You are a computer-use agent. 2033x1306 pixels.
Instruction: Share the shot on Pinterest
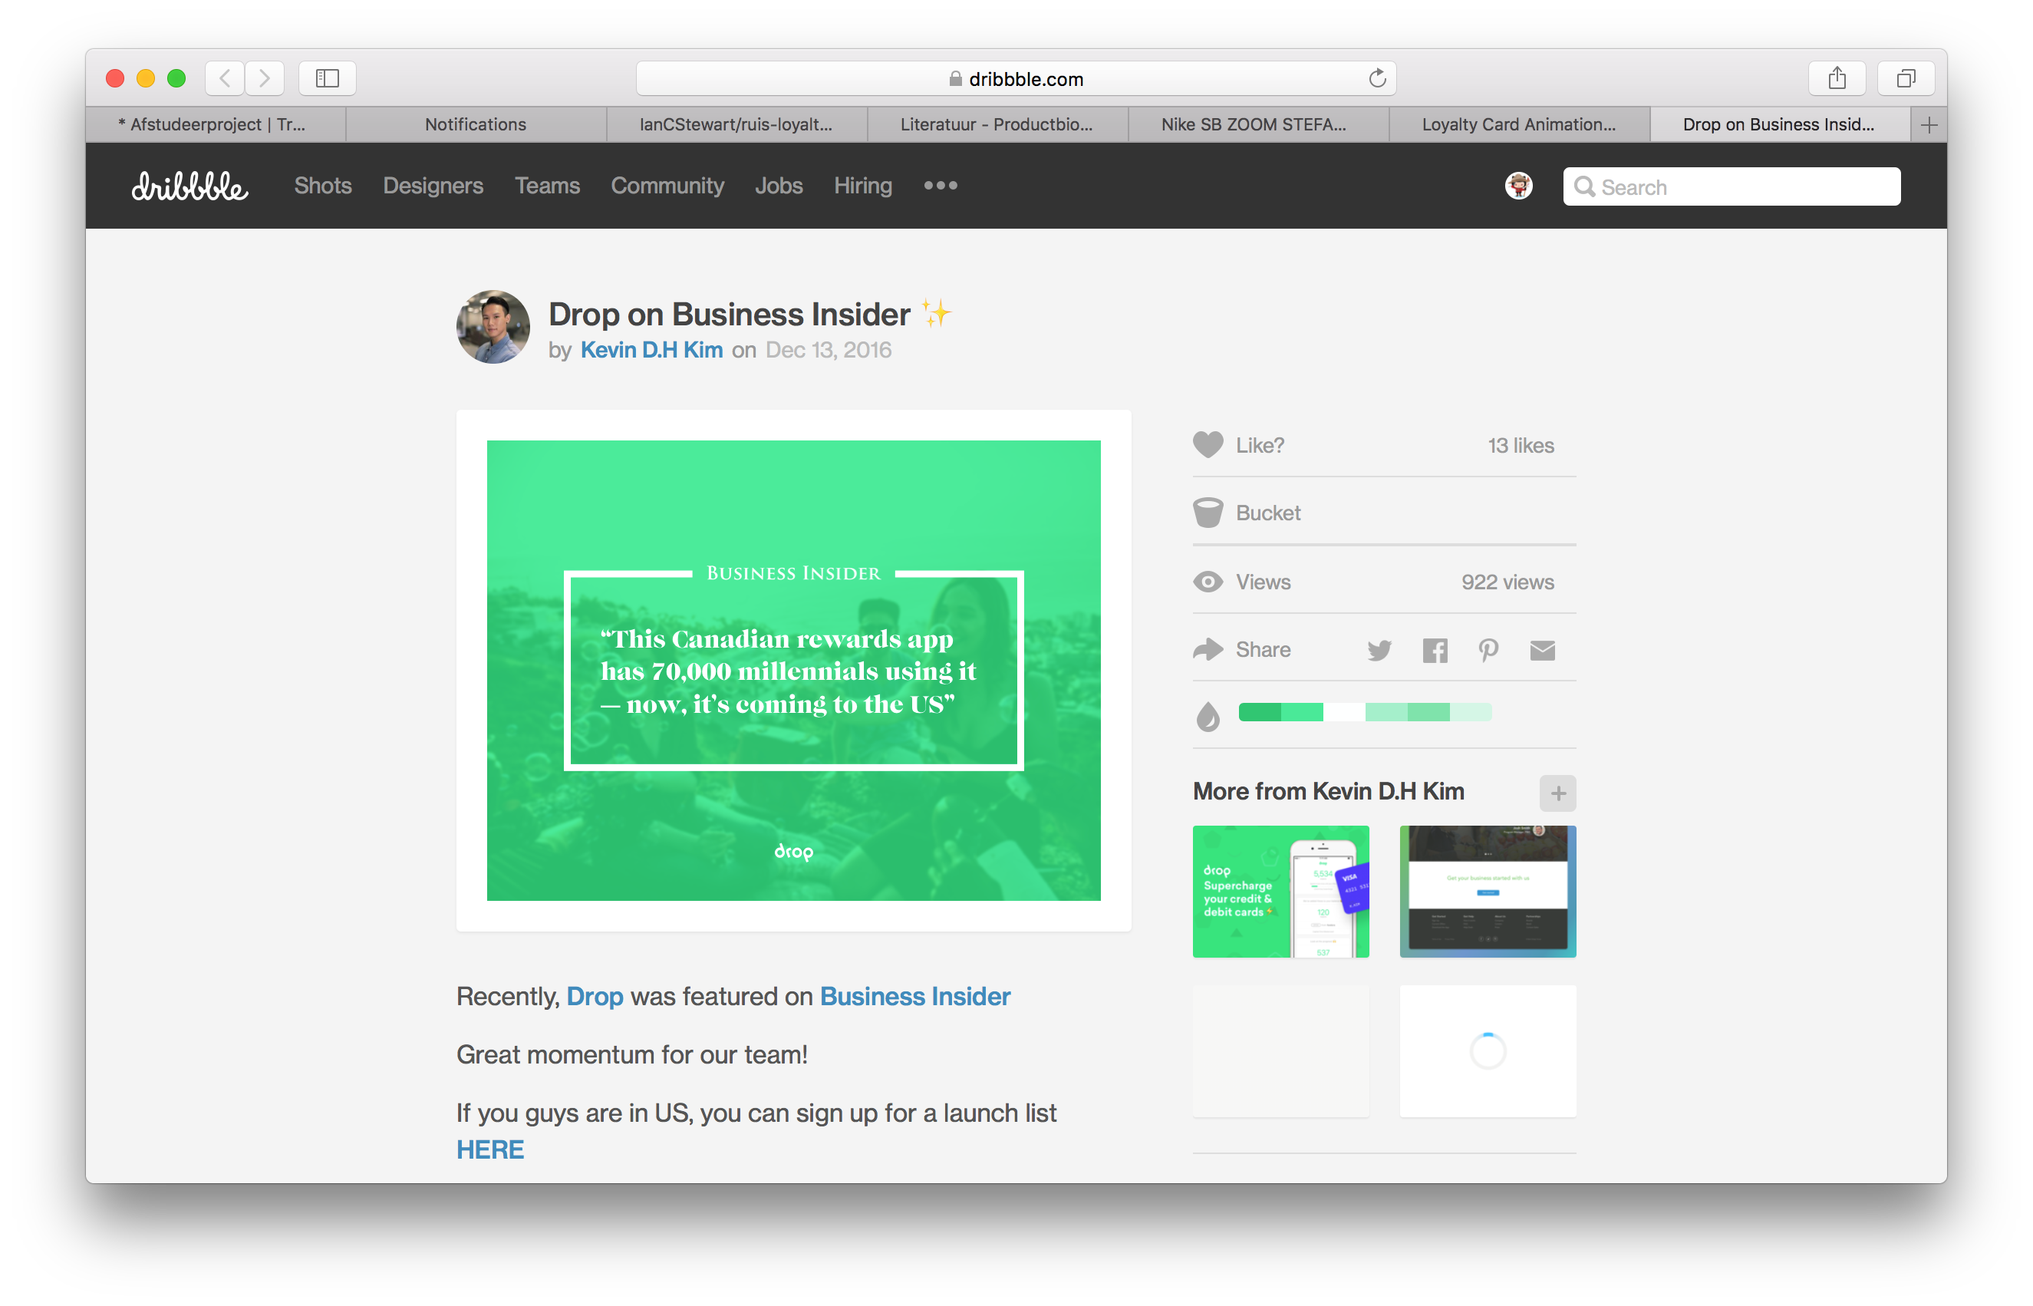tap(1488, 651)
